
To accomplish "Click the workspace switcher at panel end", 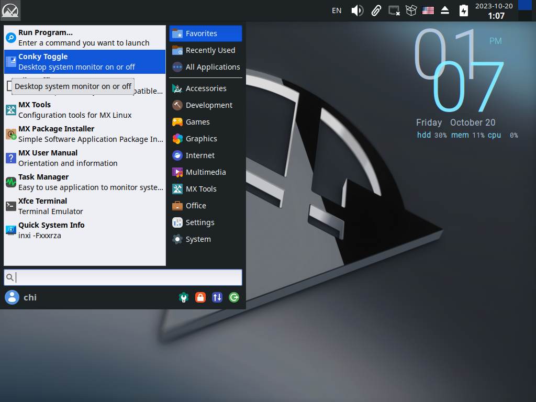I will pyautogui.click(x=525, y=10).
